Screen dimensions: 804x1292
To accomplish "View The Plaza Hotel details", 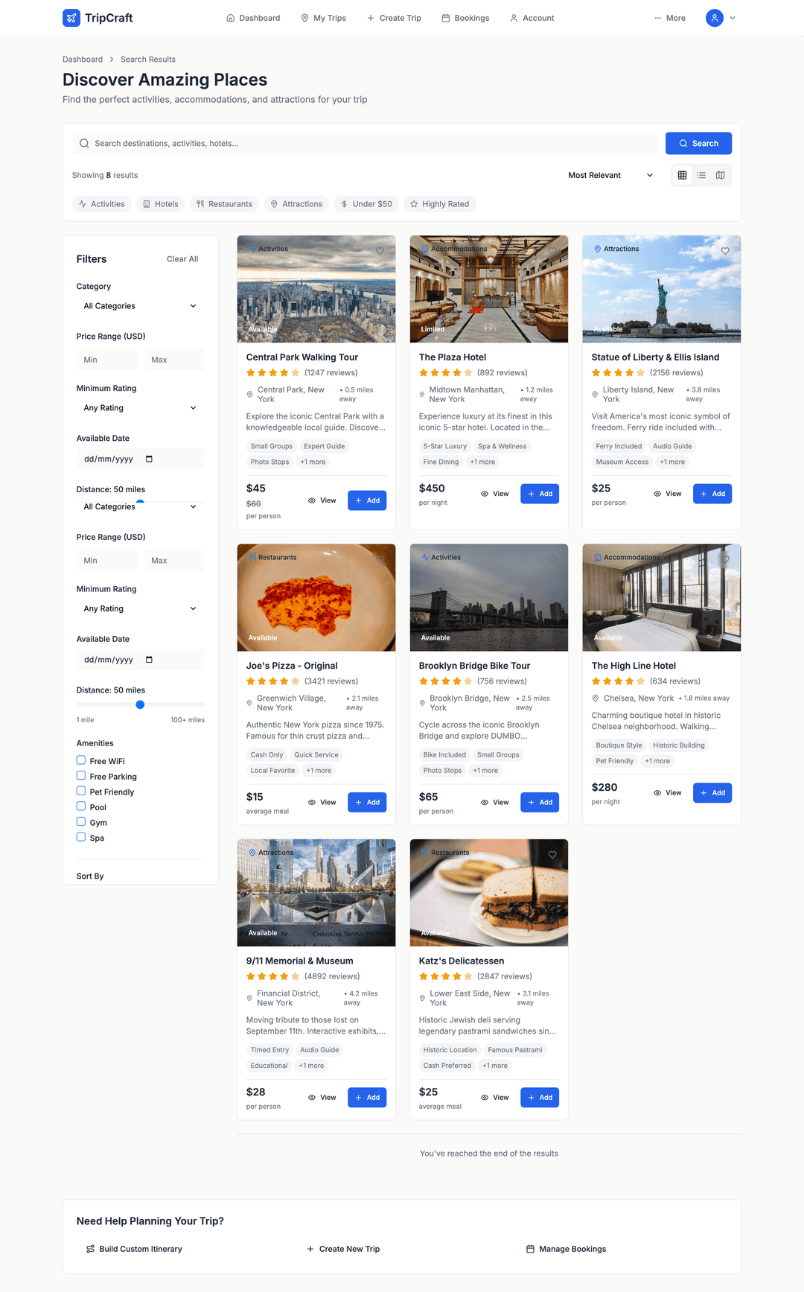I will [495, 494].
